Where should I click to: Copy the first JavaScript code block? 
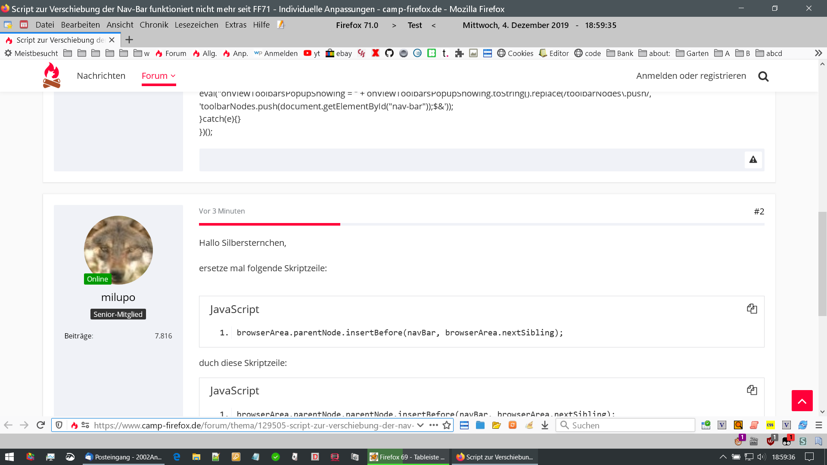click(752, 309)
